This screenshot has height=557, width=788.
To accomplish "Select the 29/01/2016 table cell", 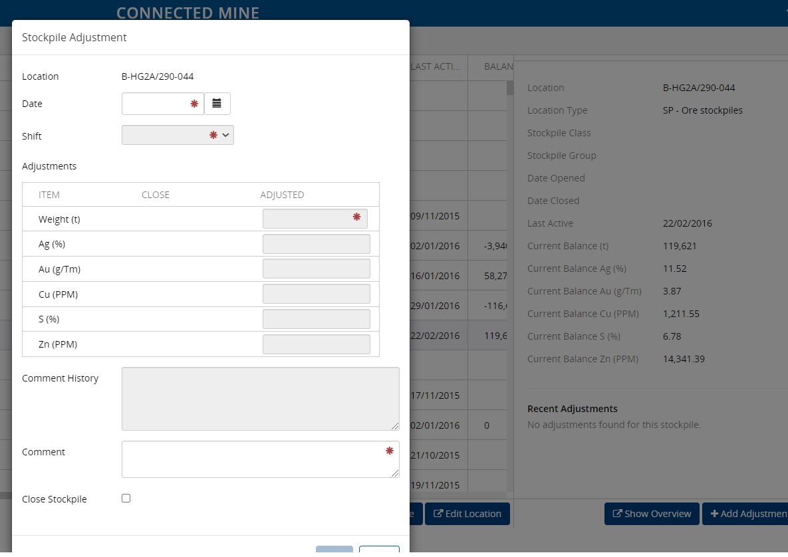I will tap(435, 305).
